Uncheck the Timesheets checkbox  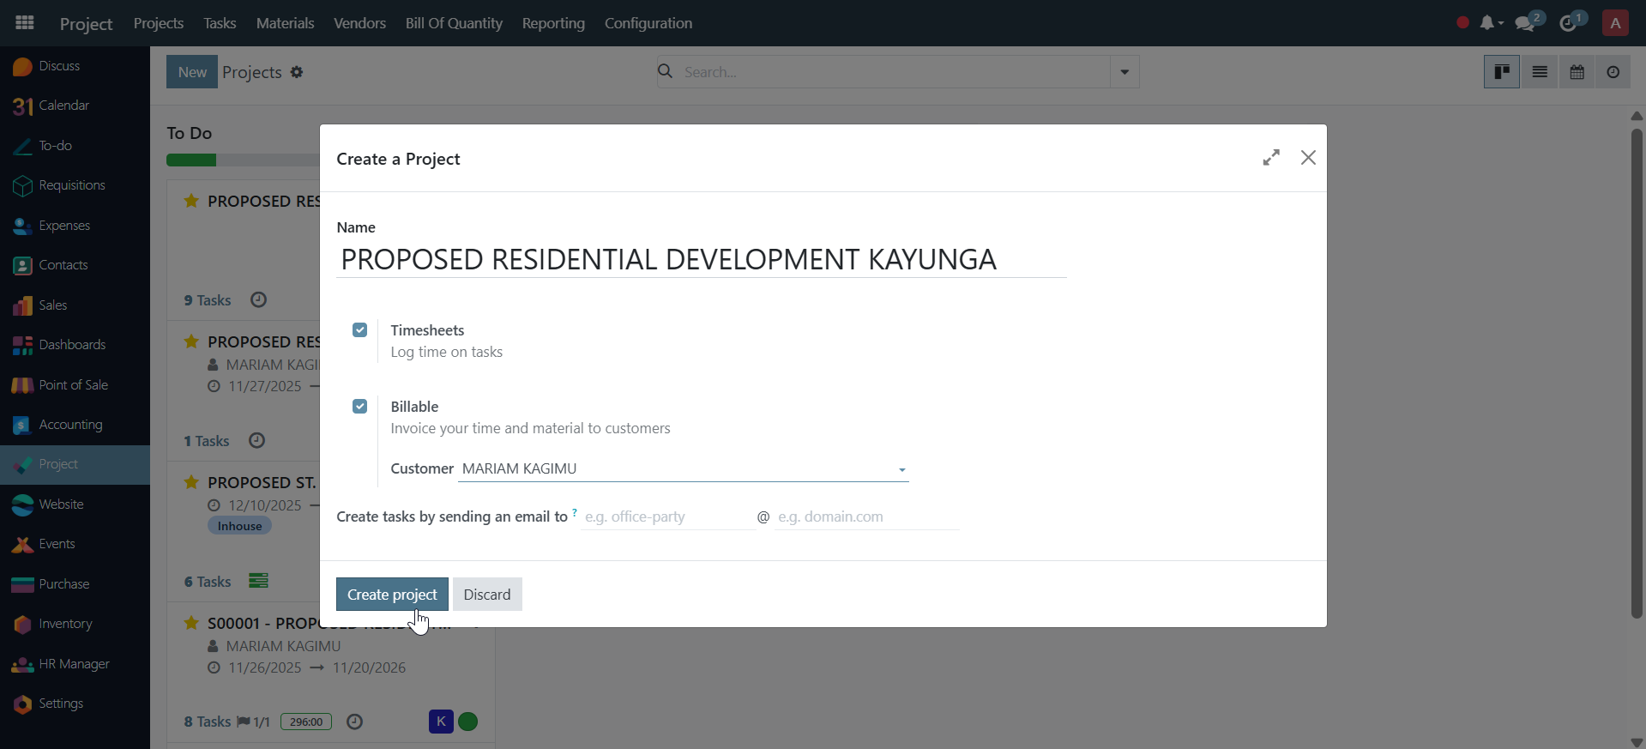[360, 330]
